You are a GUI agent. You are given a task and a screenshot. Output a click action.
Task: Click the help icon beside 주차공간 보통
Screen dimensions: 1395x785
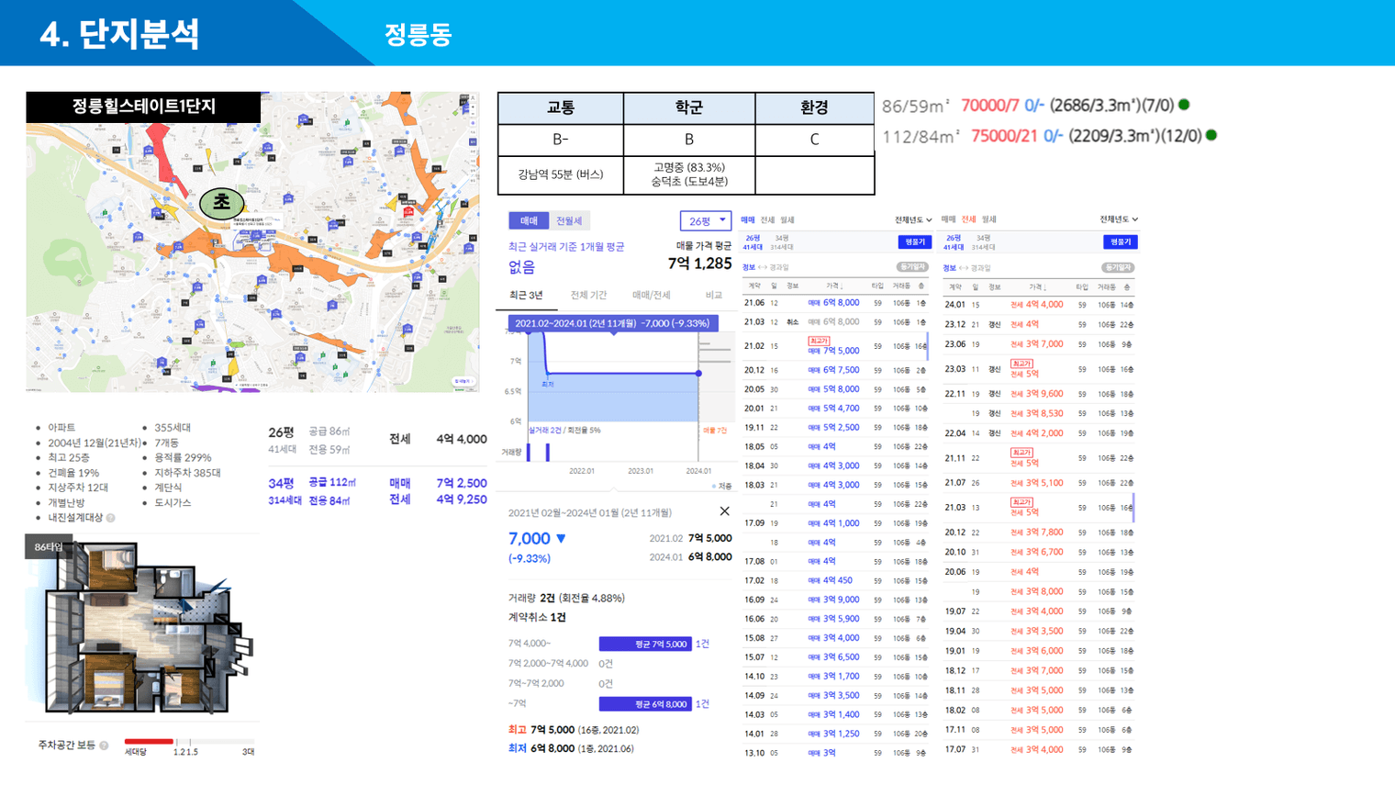104,746
